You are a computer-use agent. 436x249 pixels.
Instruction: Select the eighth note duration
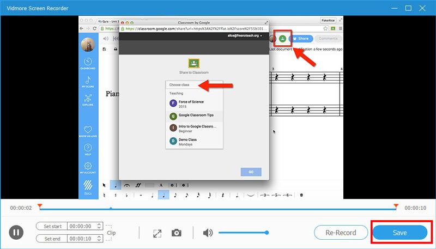coord(175,195)
